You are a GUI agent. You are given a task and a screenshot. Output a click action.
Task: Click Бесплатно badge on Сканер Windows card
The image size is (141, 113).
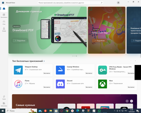coord(89,73)
